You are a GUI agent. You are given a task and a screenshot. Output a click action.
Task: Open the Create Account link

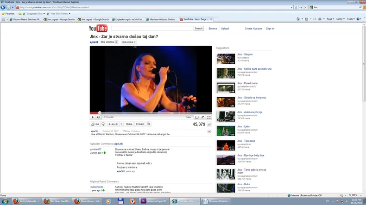253,29
